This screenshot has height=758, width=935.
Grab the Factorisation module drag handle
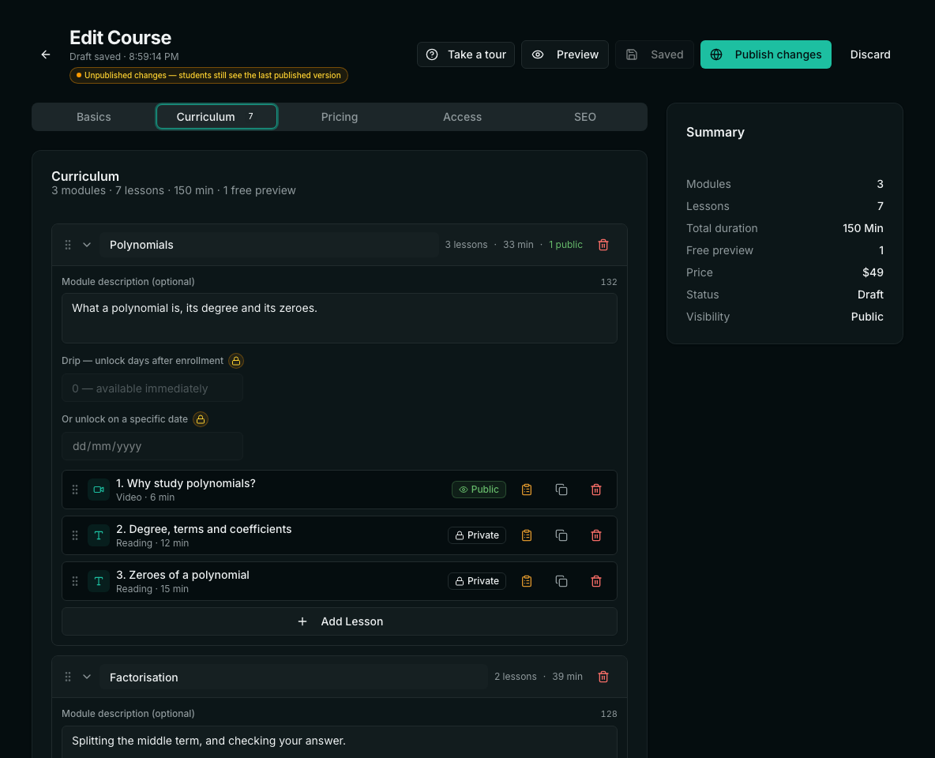pos(68,677)
